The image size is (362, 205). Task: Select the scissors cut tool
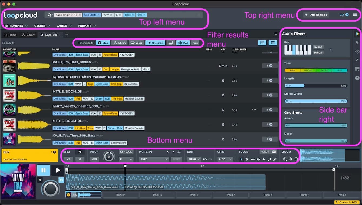click(x=247, y=159)
